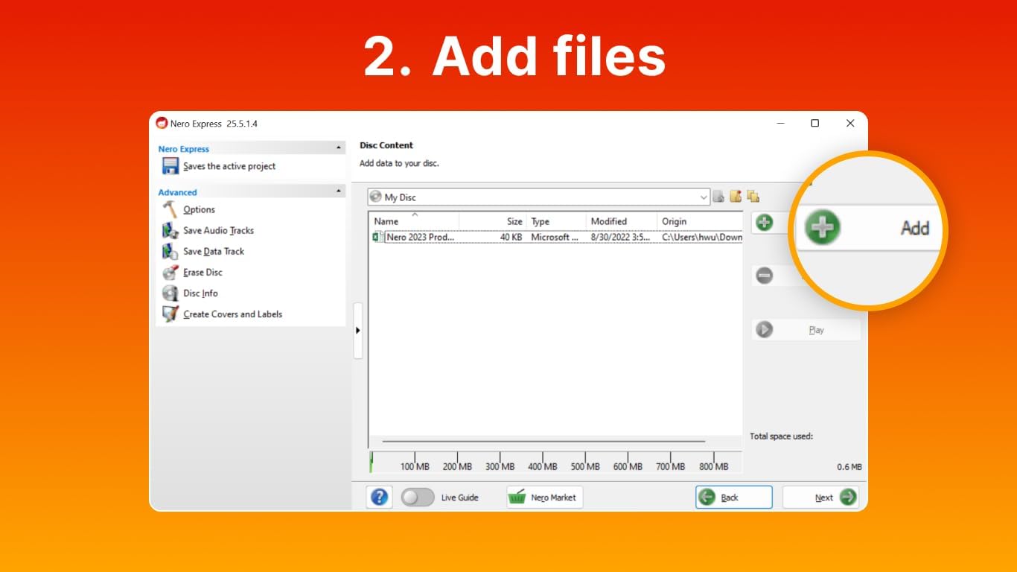
Task: Select the Save Audio Tracks icon
Action: (170, 230)
